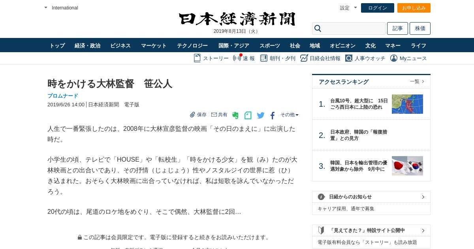The width and height of the screenshot is (474, 249).
Task: Share article on Twitter
Action: (261, 115)
